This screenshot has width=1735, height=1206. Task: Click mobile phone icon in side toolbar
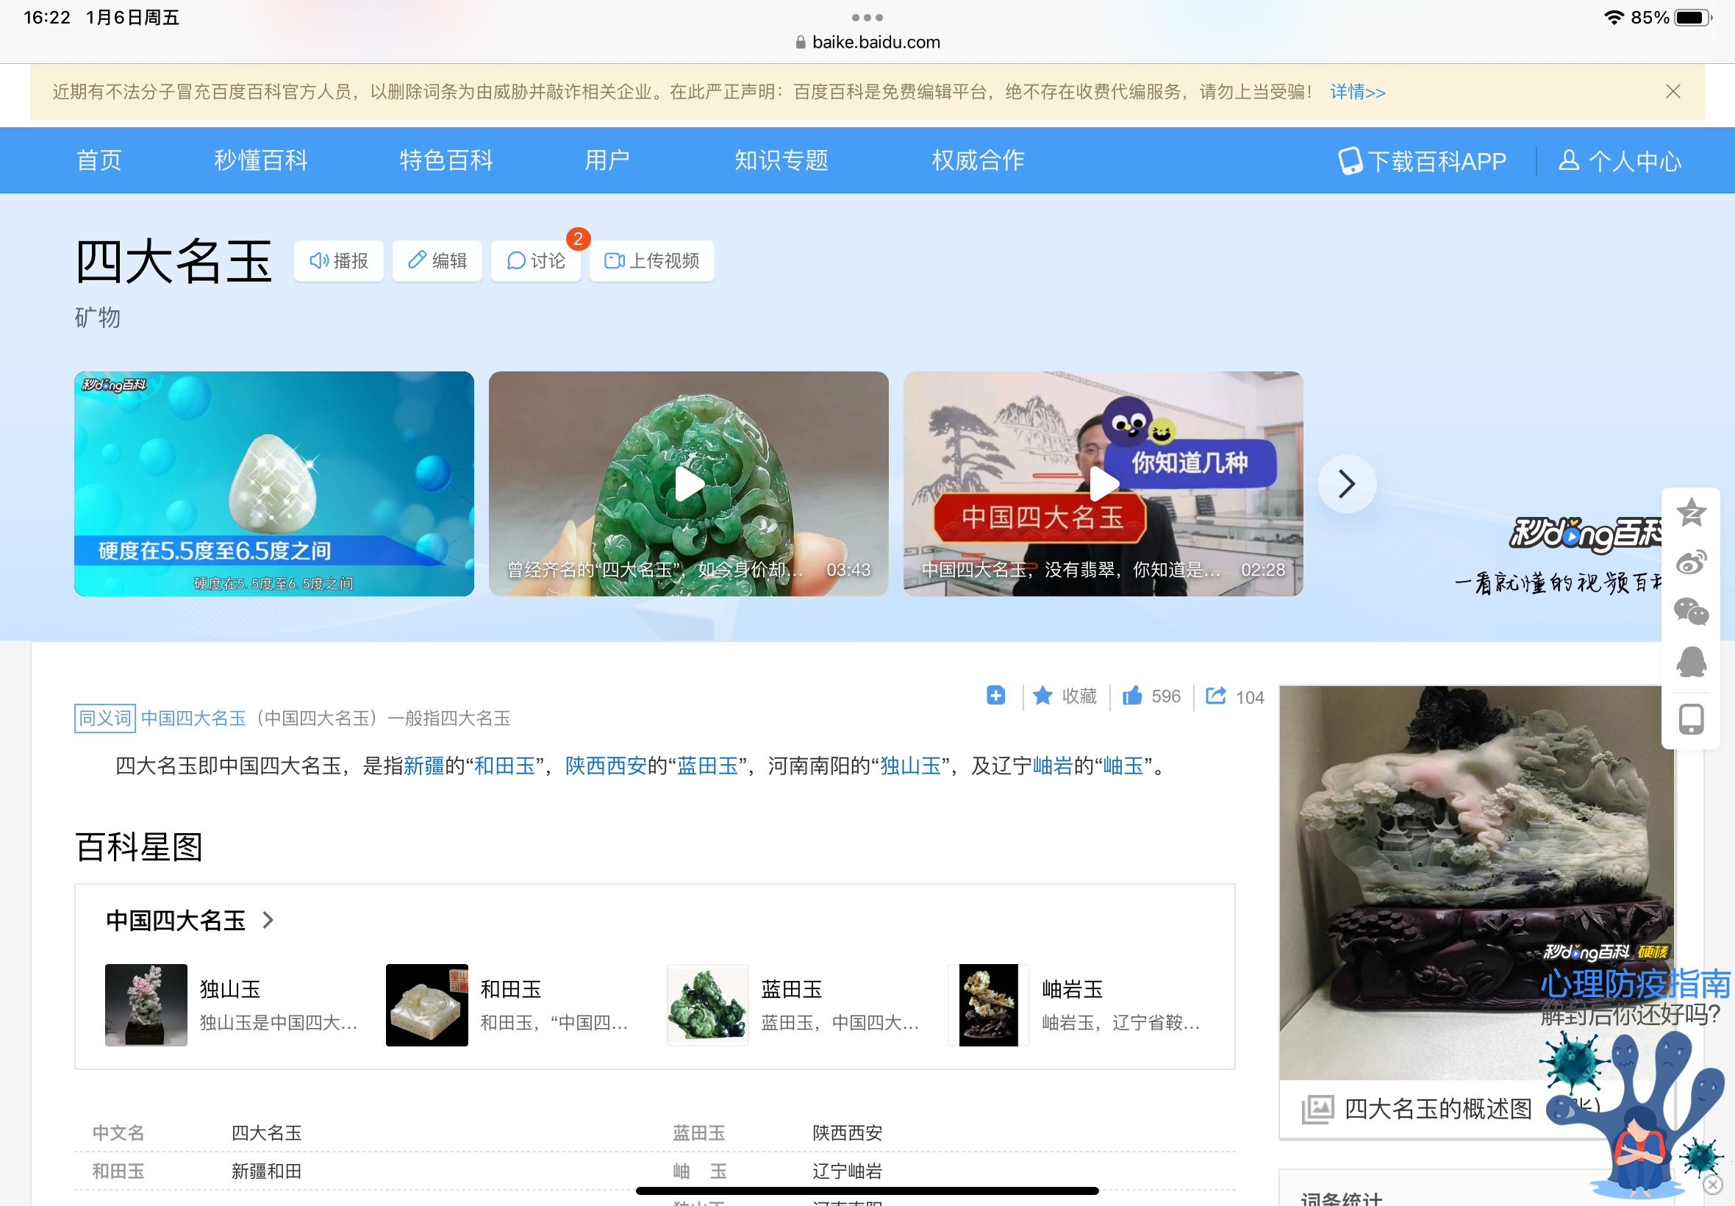point(1691,719)
